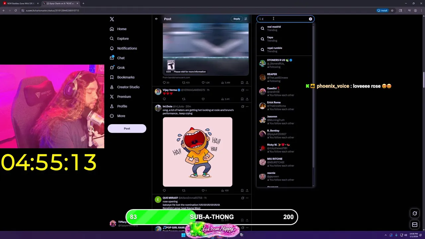Repost Vijay Verma's reply

click(184, 99)
